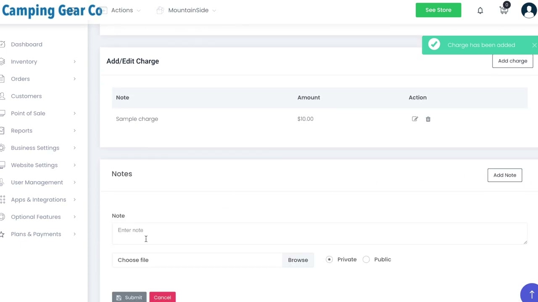The width and height of the screenshot is (538, 302).
Task: Click the Enter note text field
Action: (x=319, y=234)
